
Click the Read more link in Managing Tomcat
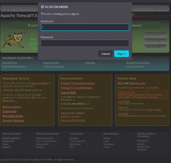tap(9, 100)
